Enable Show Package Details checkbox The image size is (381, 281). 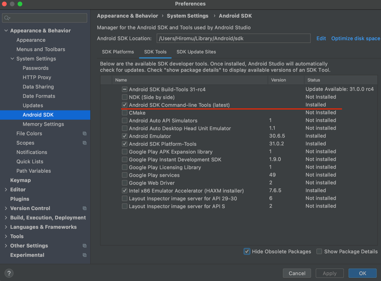point(319,251)
